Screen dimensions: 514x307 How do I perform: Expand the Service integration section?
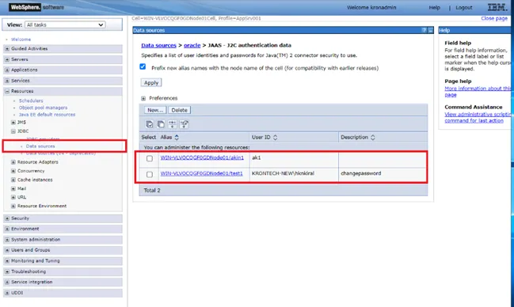coord(7,282)
